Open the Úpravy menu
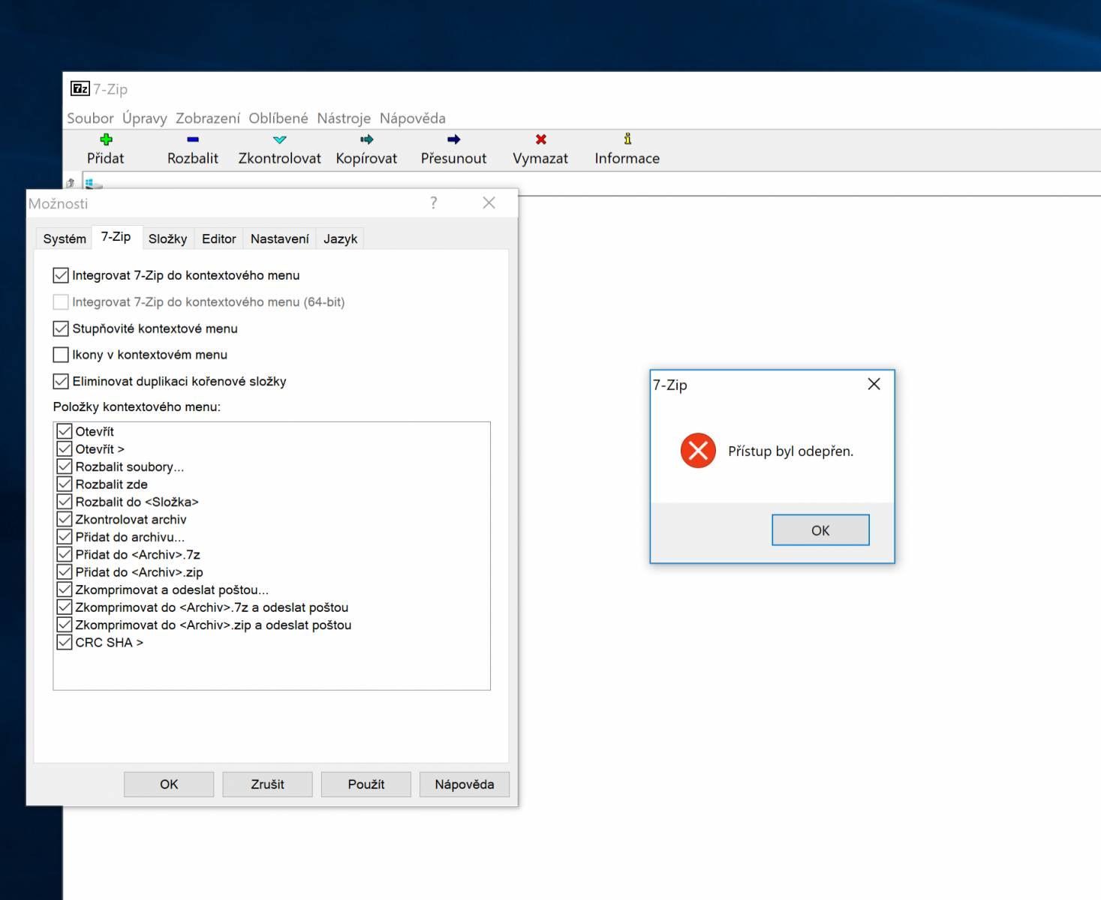Viewport: 1101px width, 900px height. coord(145,118)
